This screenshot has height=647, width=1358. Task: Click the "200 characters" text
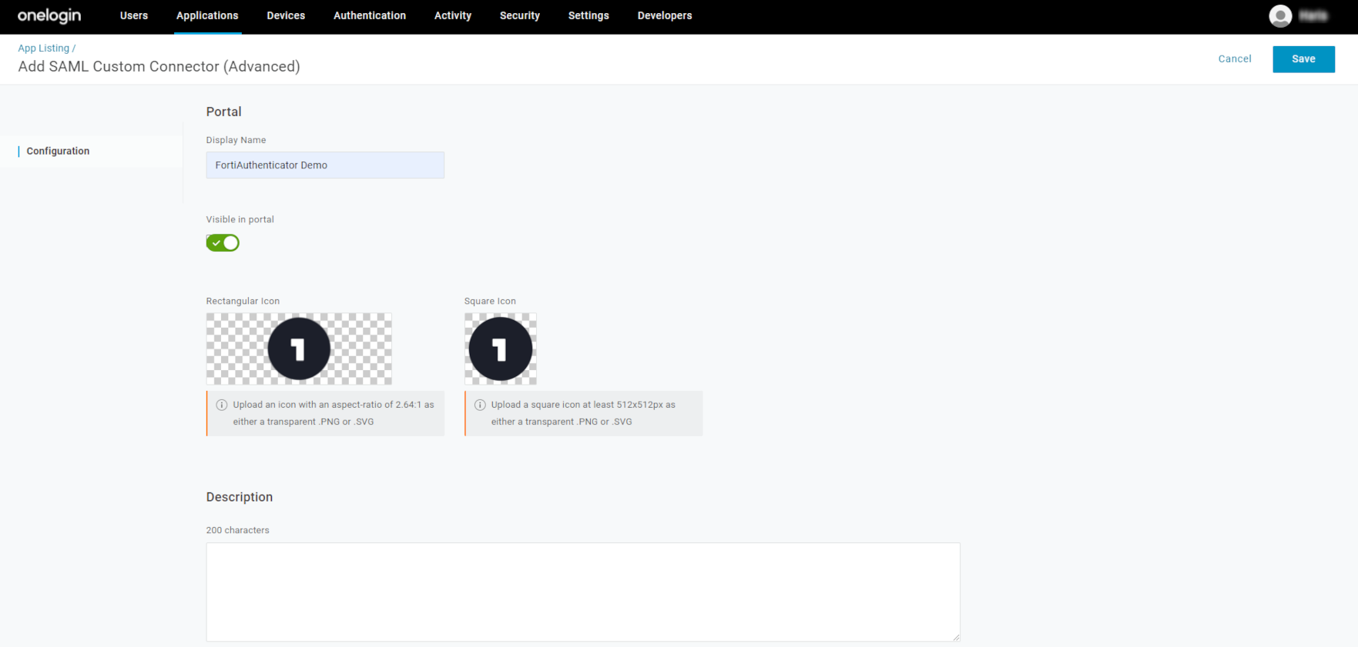(238, 530)
